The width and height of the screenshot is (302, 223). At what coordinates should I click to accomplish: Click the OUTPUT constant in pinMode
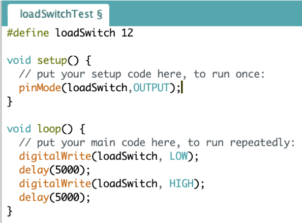[x=152, y=88]
